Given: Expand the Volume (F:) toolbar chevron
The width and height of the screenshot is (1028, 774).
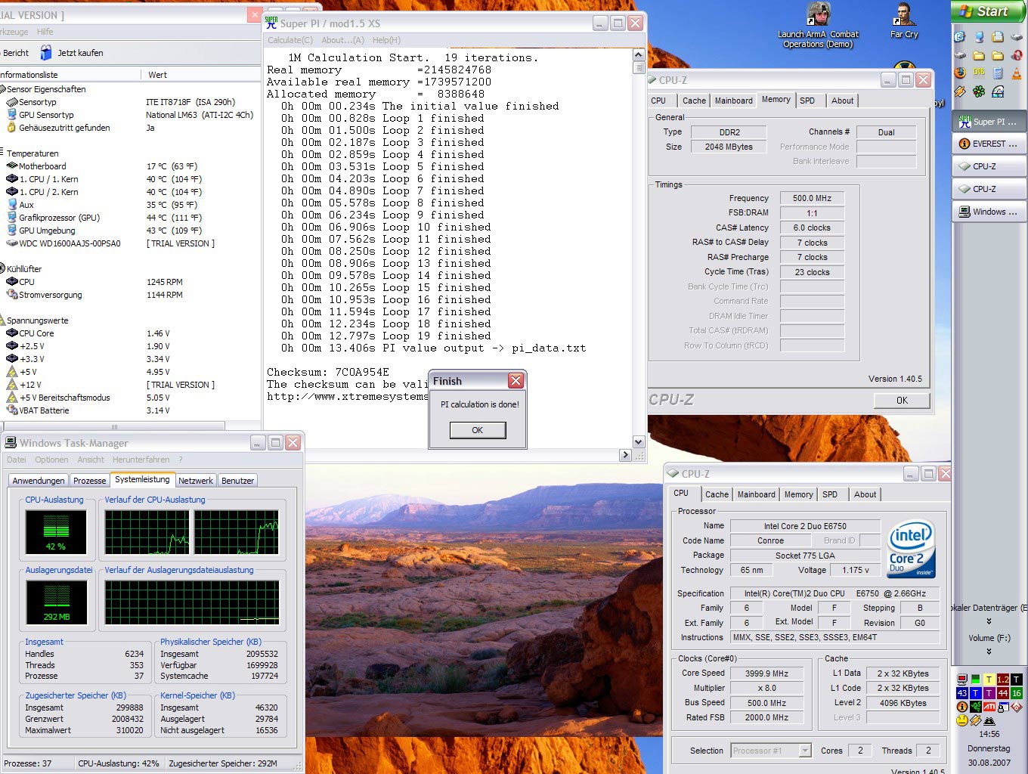Looking at the screenshot, I should [989, 652].
